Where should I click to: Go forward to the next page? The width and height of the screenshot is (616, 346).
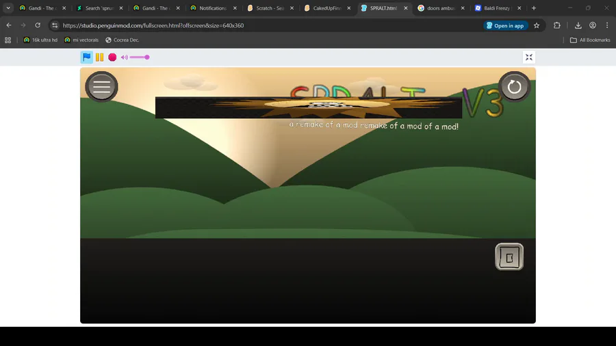[23, 25]
